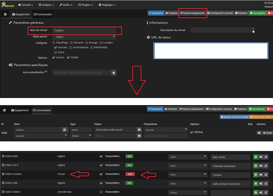Screen dimensions: 273x196
Task: Toggle the Afficher checkbox
Action: [x=191, y=132]
